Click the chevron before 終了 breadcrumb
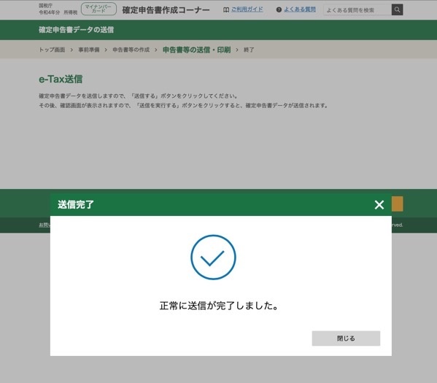The image size is (437, 383). click(237, 50)
